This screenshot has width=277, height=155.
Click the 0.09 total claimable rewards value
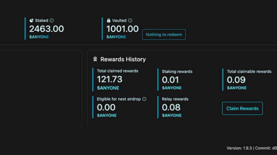[x=236, y=80]
